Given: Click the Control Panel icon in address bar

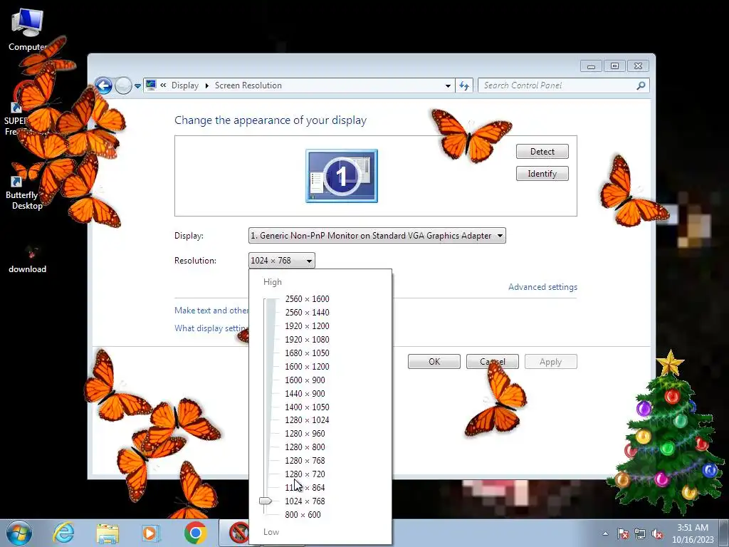Looking at the screenshot, I should click(151, 85).
